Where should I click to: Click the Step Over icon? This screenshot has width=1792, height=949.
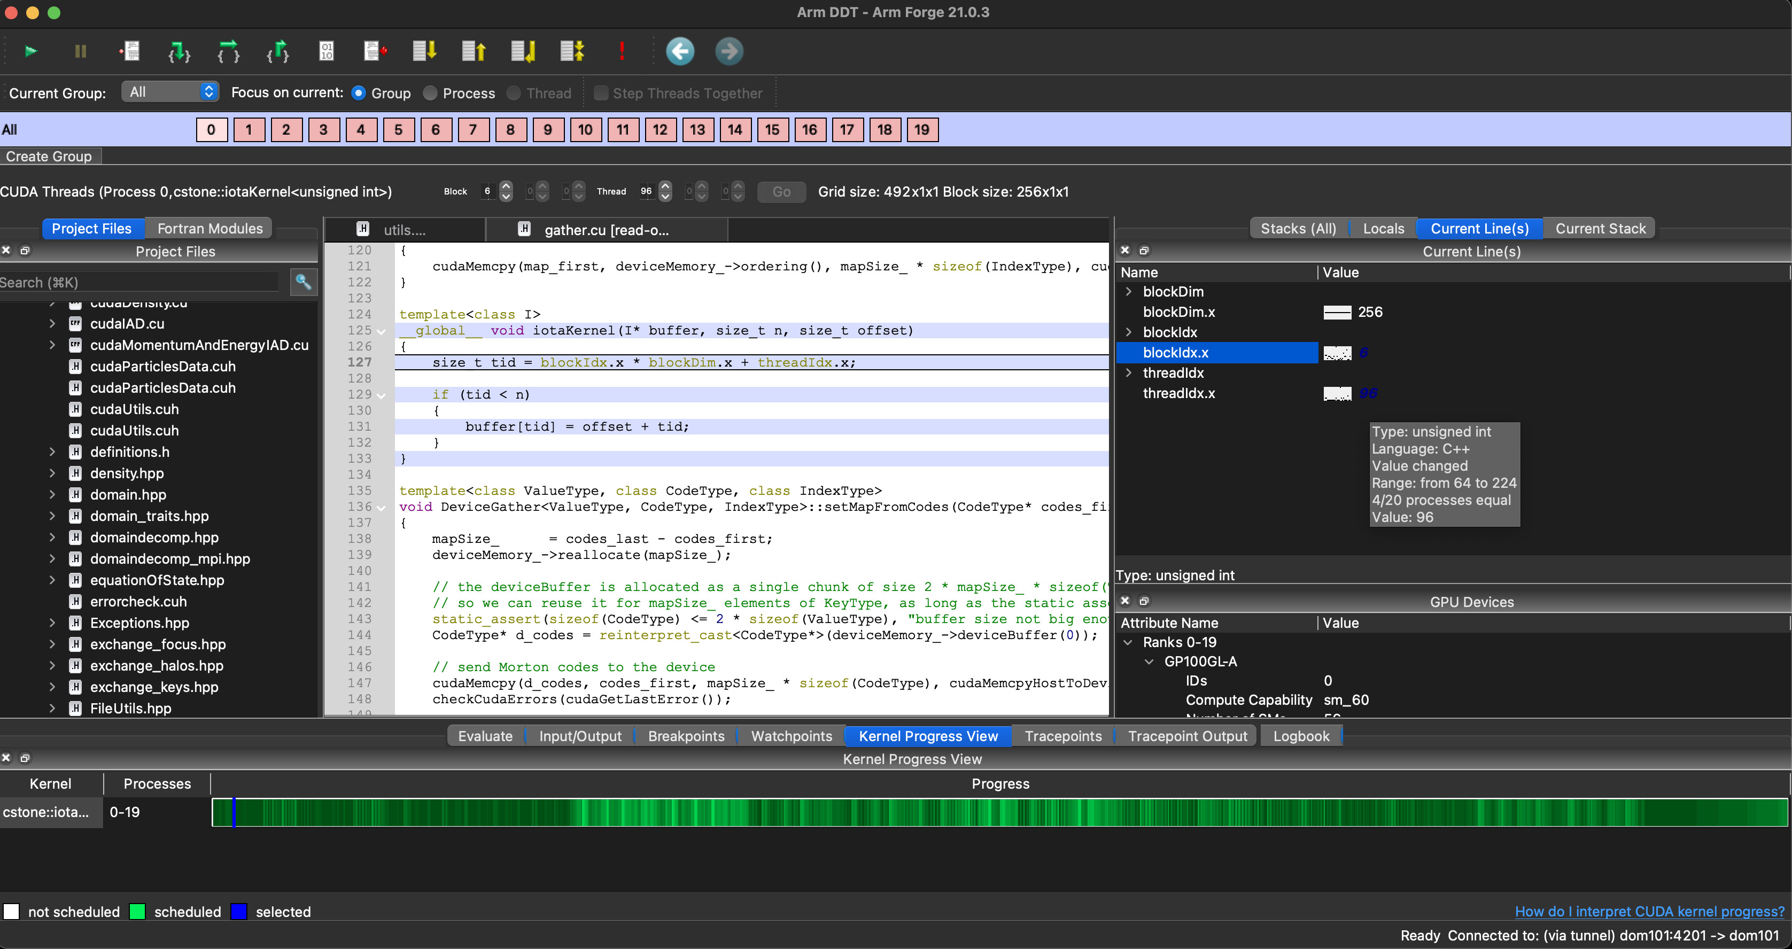228,51
